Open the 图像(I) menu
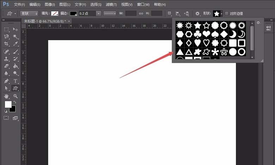Screen dimensions: 275x165 [50, 5]
